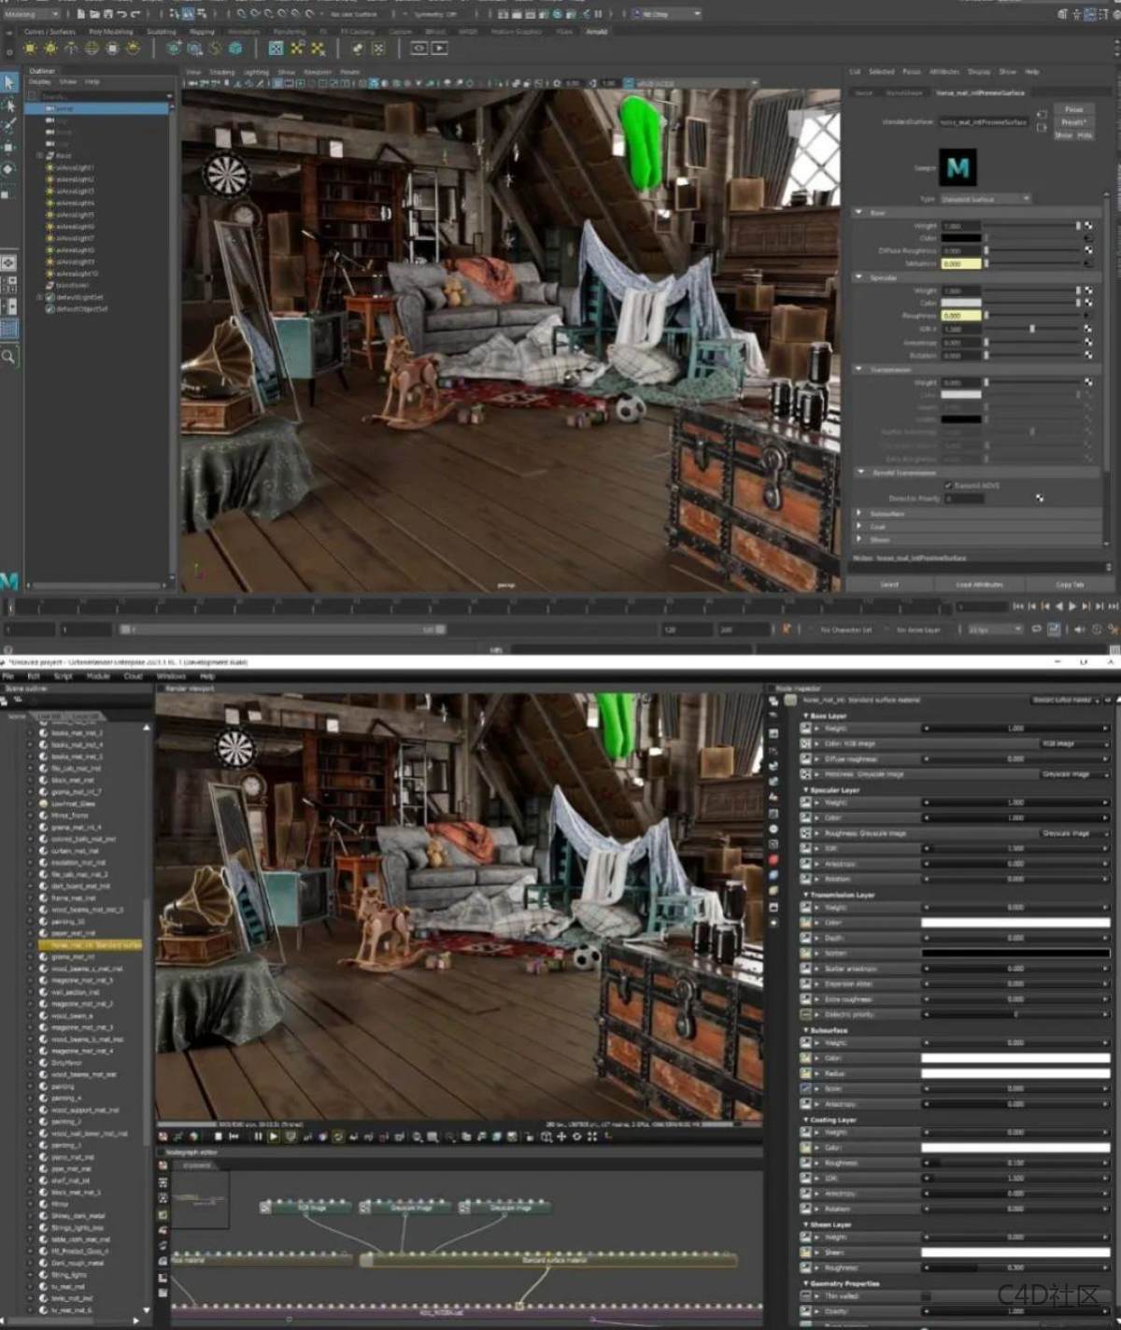Screen dimensions: 1121x1330
Task: Collapse the Base section in the Attribute Editor
Action: (x=860, y=212)
